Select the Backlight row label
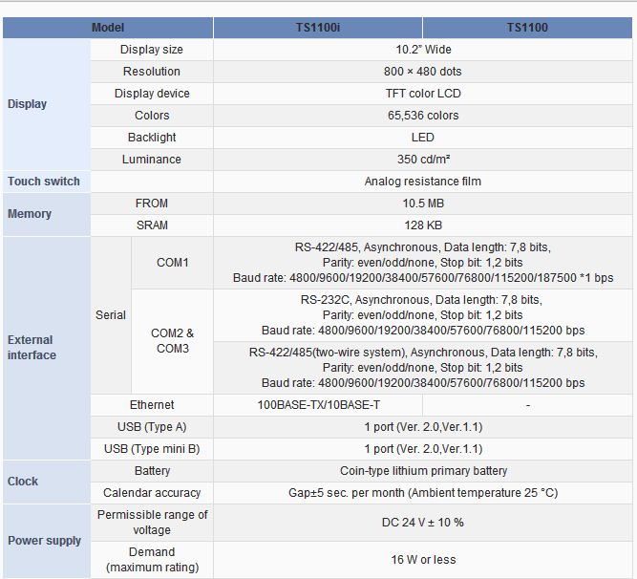Image resolution: width=637 pixels, height=579 pixels. (152, 138)
